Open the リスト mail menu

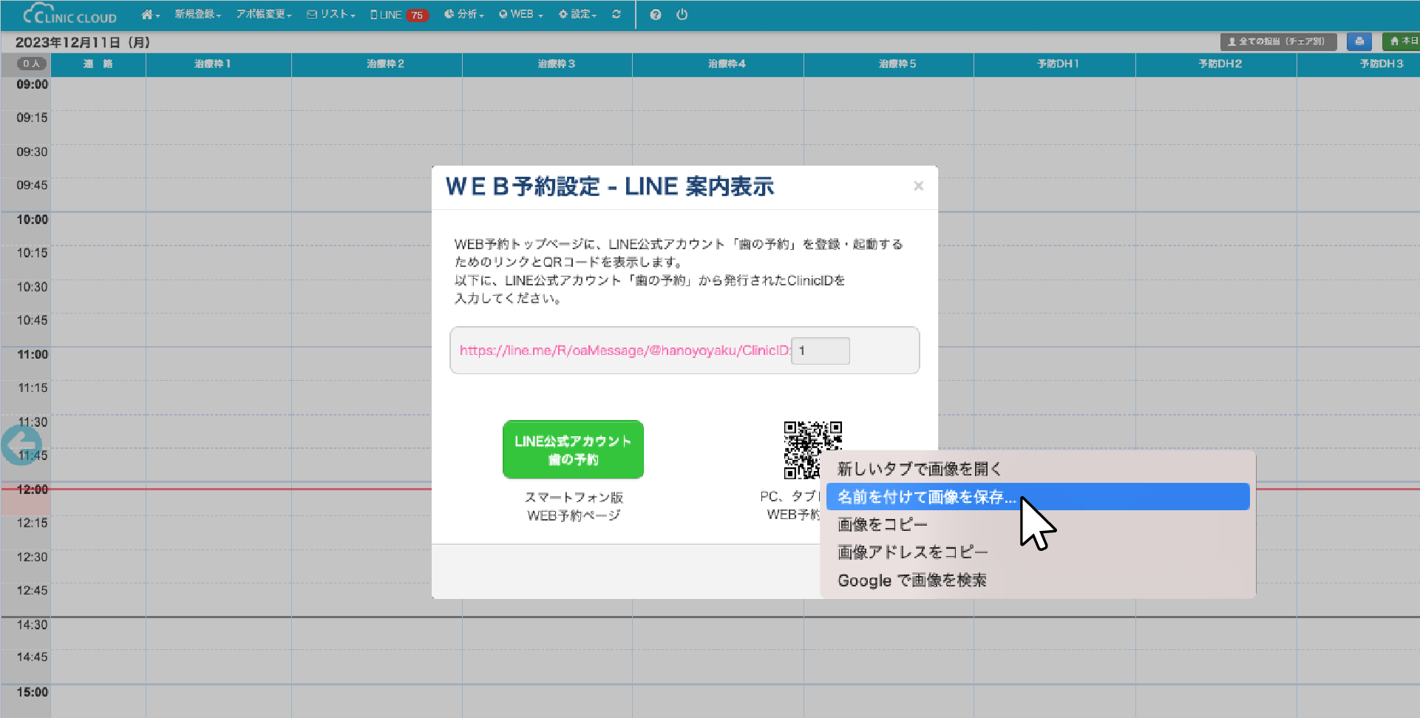coord(331,15)
